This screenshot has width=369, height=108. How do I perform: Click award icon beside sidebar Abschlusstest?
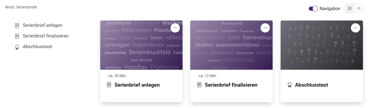tap(17, 47)
